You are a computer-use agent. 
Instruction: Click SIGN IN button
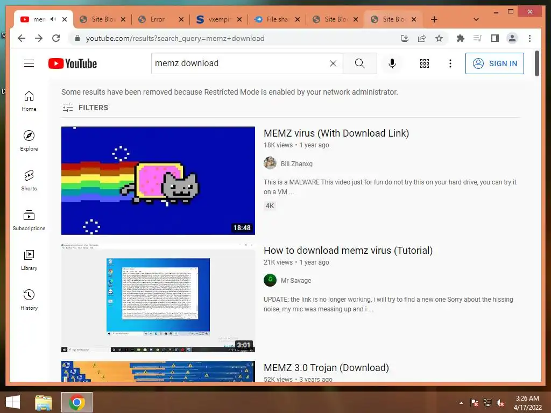coord(495,63)
